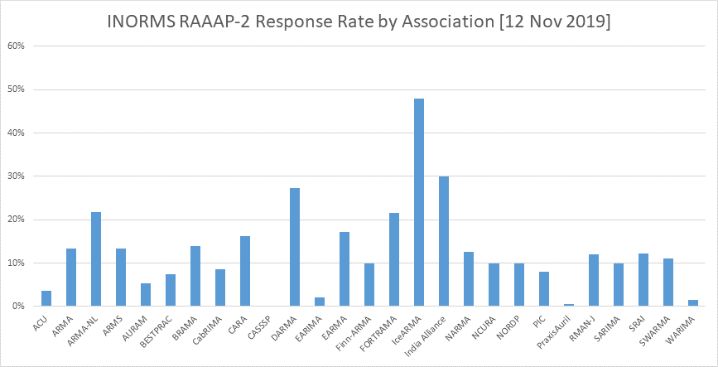Image resolution: width=718 pixels, height=367 pixels.
Task: Click the India Alliance bar
Action: tap(444, 241)
